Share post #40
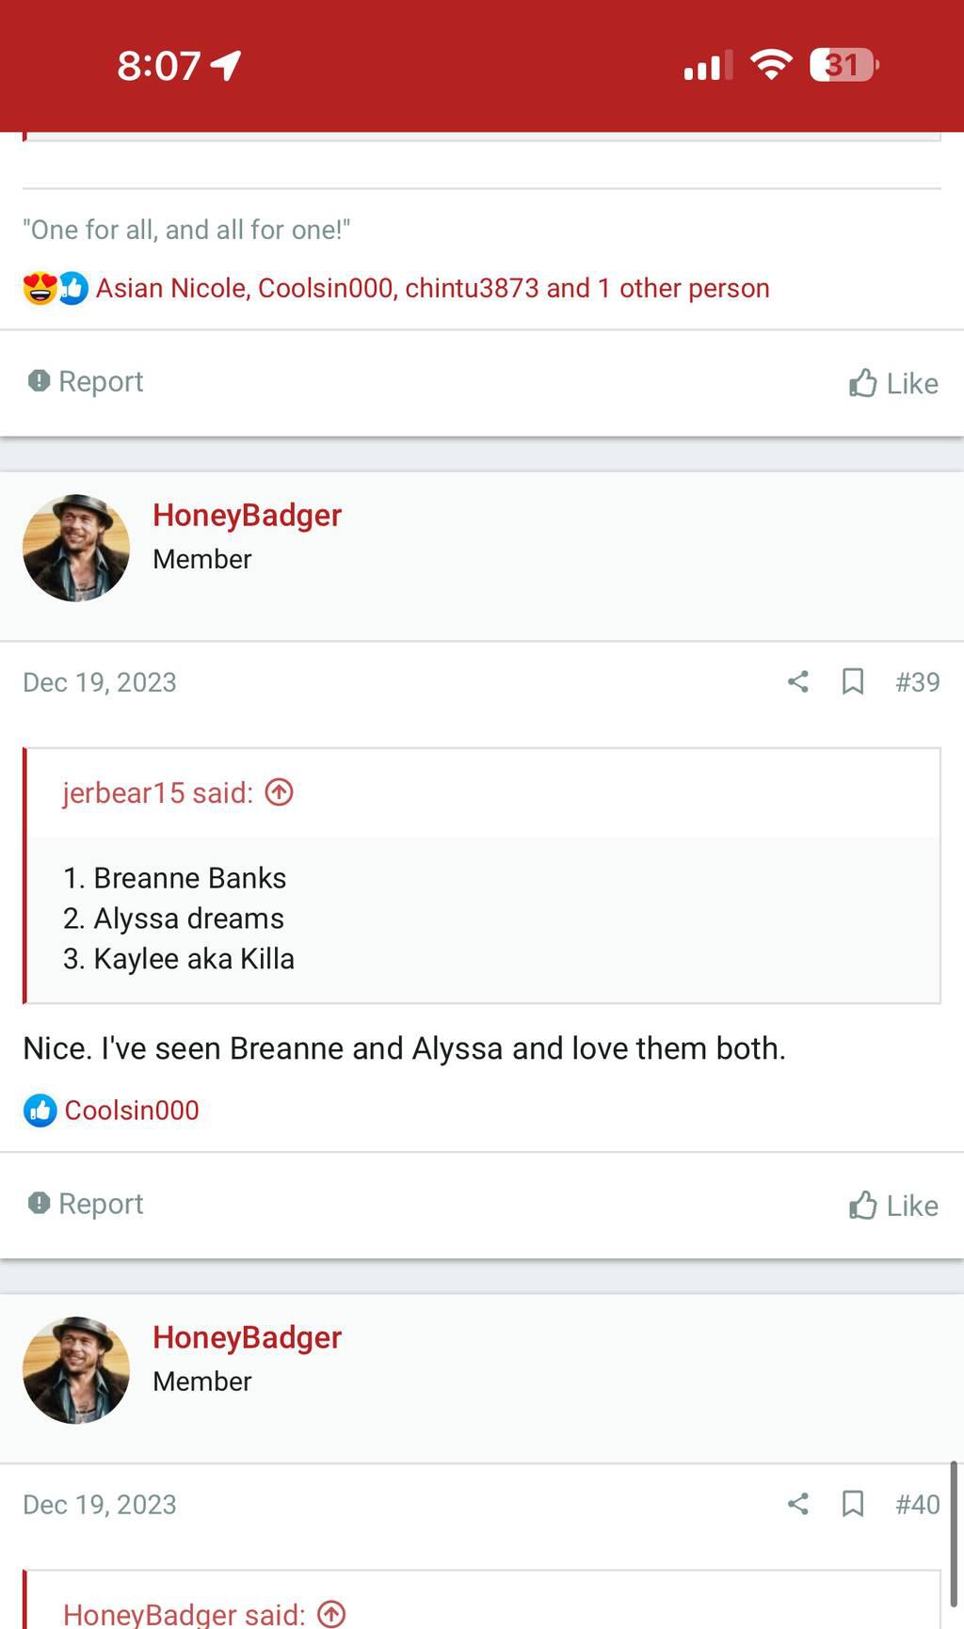This screenshot has height=1629, width=964. (797, 1504)
